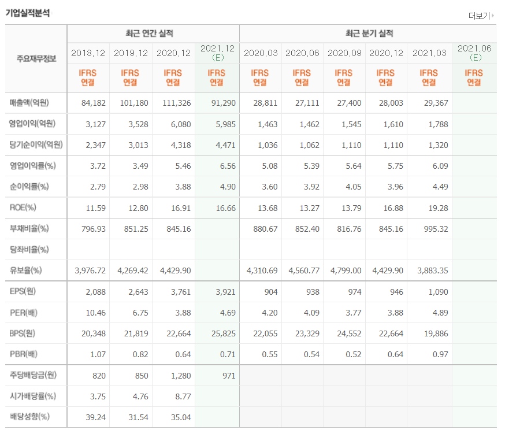Viewport: 505px width, 430px height.
Task: Click the 1,320 net income value
Action: pyautogui.click(x=438, y=145)
